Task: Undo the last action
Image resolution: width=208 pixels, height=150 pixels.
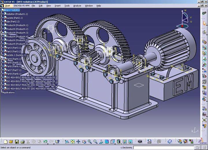Action: pos(45,142)
